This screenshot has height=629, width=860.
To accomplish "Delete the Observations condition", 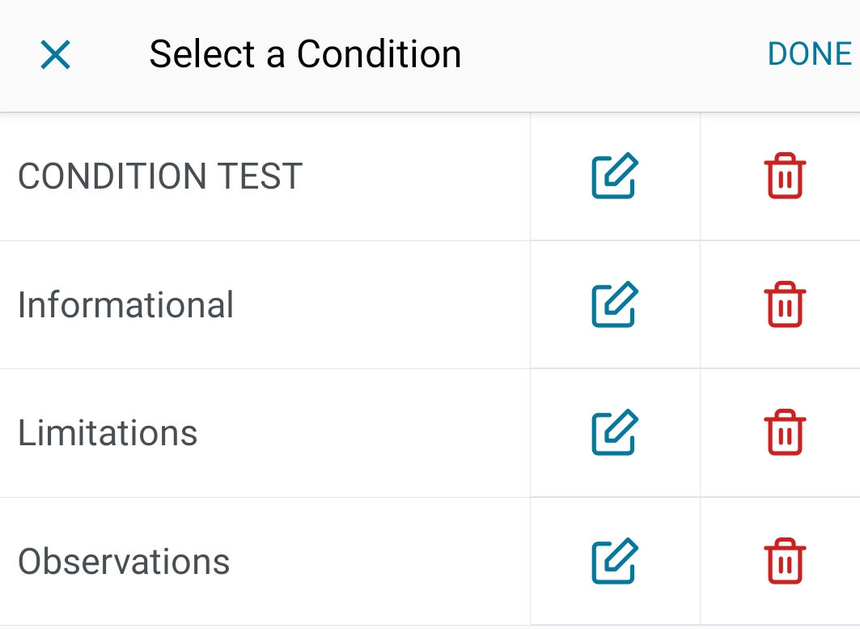I will pyautogui.click(x=783, y=561).
